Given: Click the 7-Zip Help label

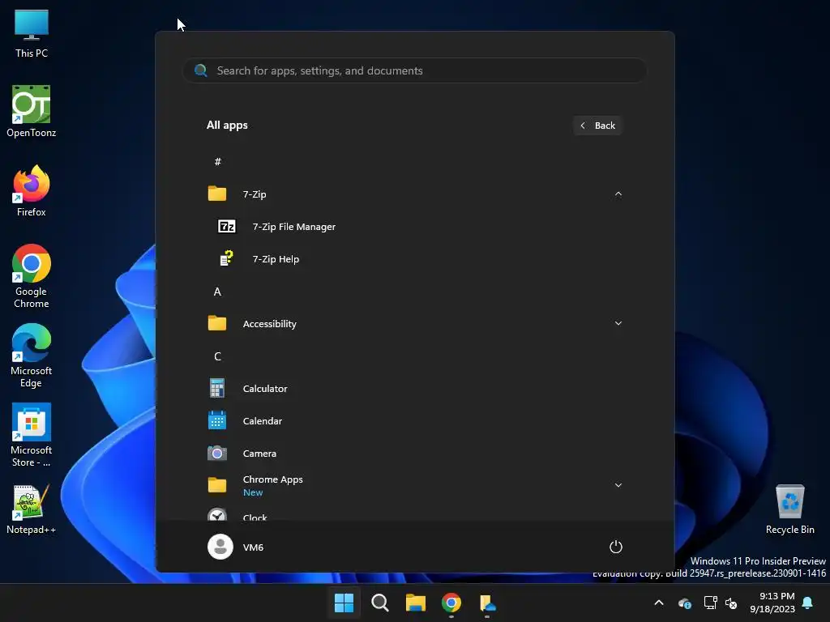Looking at the screenshot, I should coord(276,259).
